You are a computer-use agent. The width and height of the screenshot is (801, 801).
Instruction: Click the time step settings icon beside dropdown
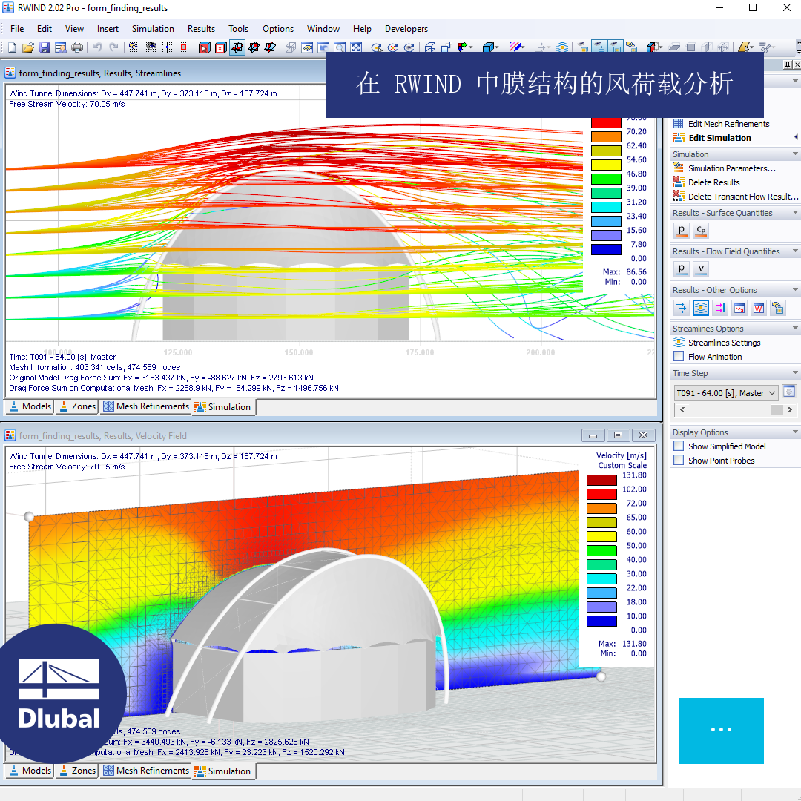(x=788, y=392)
